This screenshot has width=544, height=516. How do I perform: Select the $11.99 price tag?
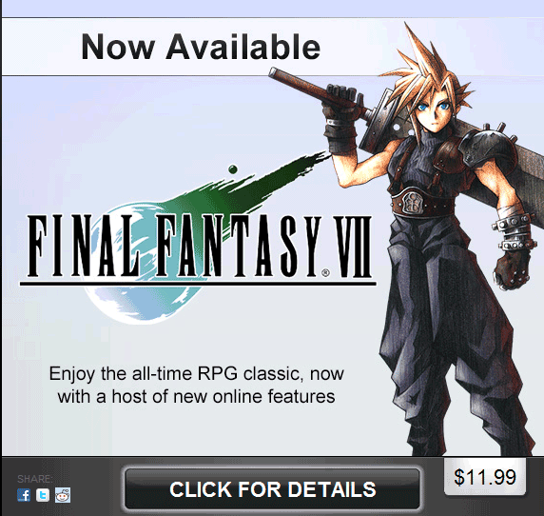pos(485,476)
